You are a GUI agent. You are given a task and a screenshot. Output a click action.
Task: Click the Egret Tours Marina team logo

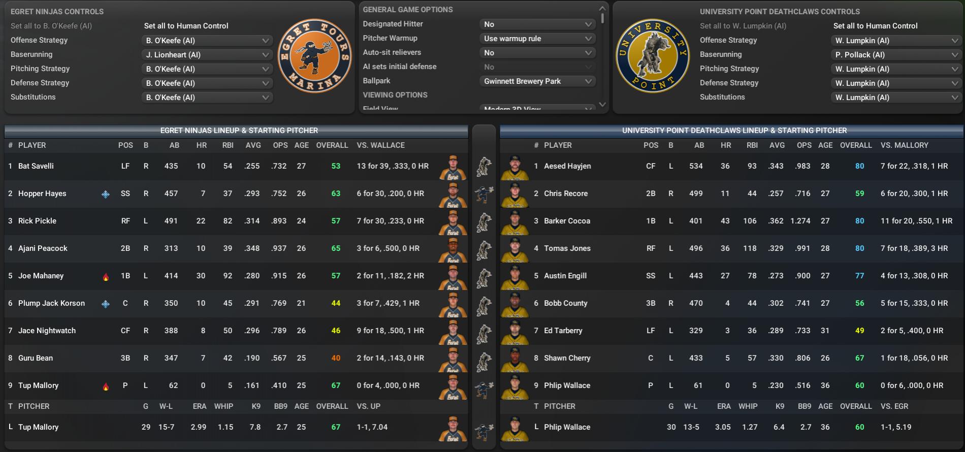pyautogui.click(x=314, y=56)
